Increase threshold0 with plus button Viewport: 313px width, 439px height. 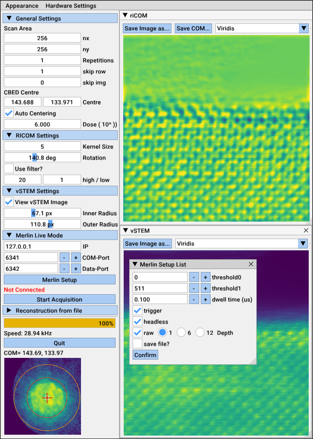click(206, 277)
